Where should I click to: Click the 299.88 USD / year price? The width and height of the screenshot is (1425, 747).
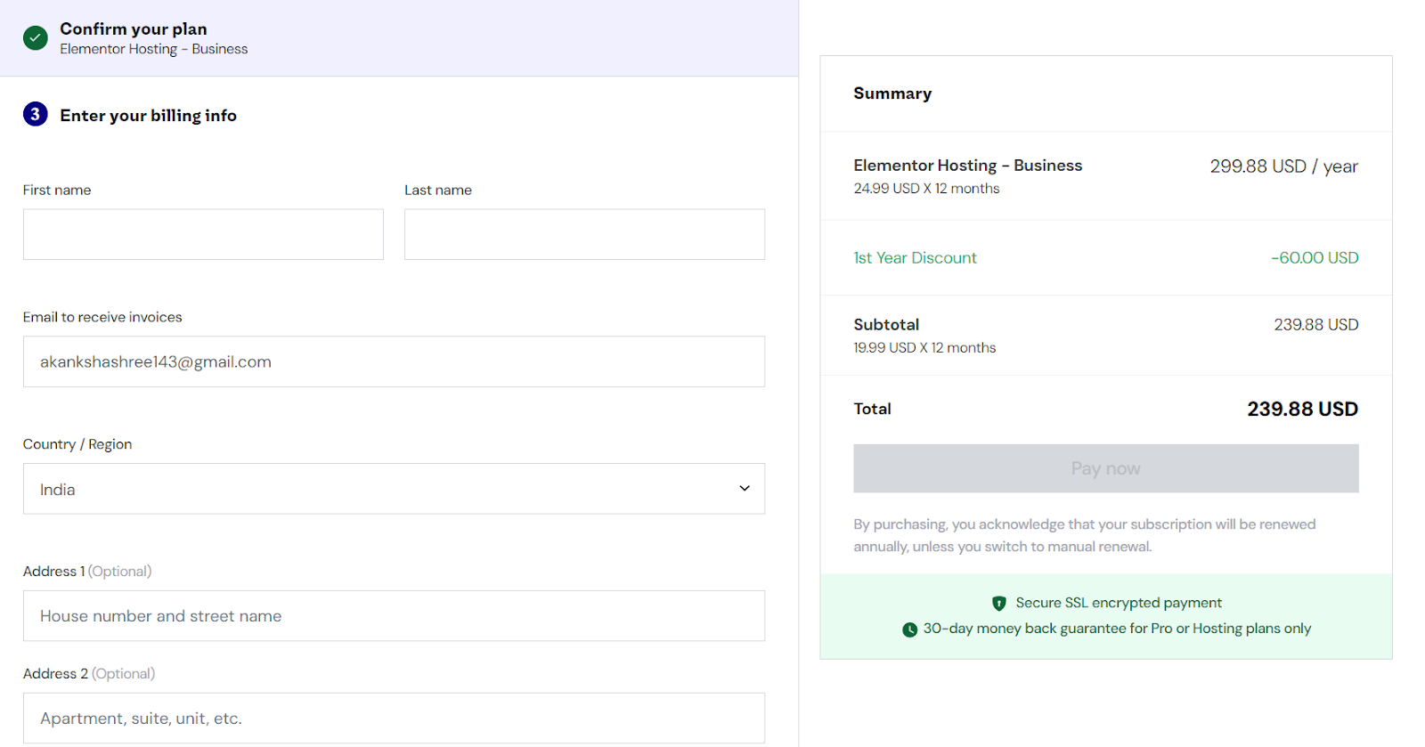(1283, 166)
